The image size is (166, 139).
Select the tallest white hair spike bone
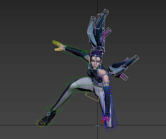tap(102, 19)
